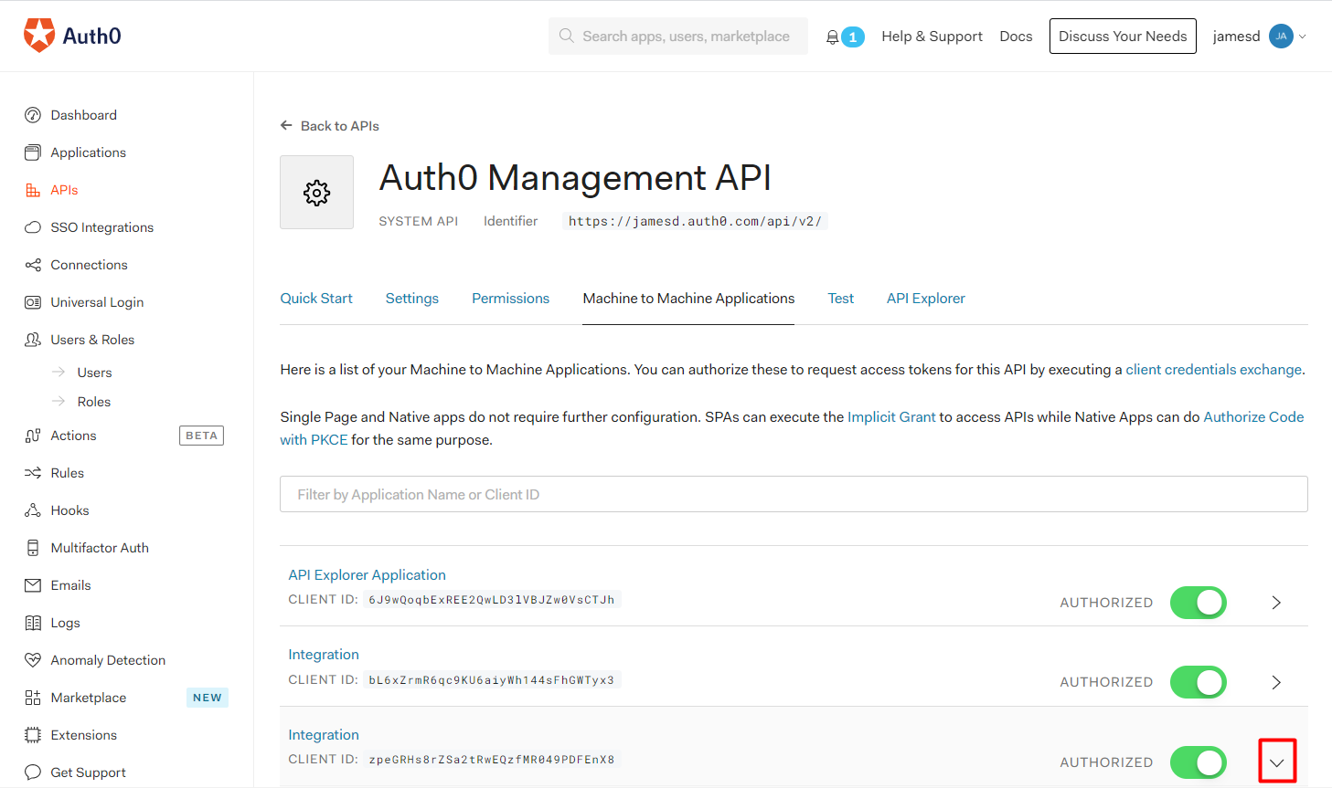Open the notifications bell icon

click(x=832, y=37)
